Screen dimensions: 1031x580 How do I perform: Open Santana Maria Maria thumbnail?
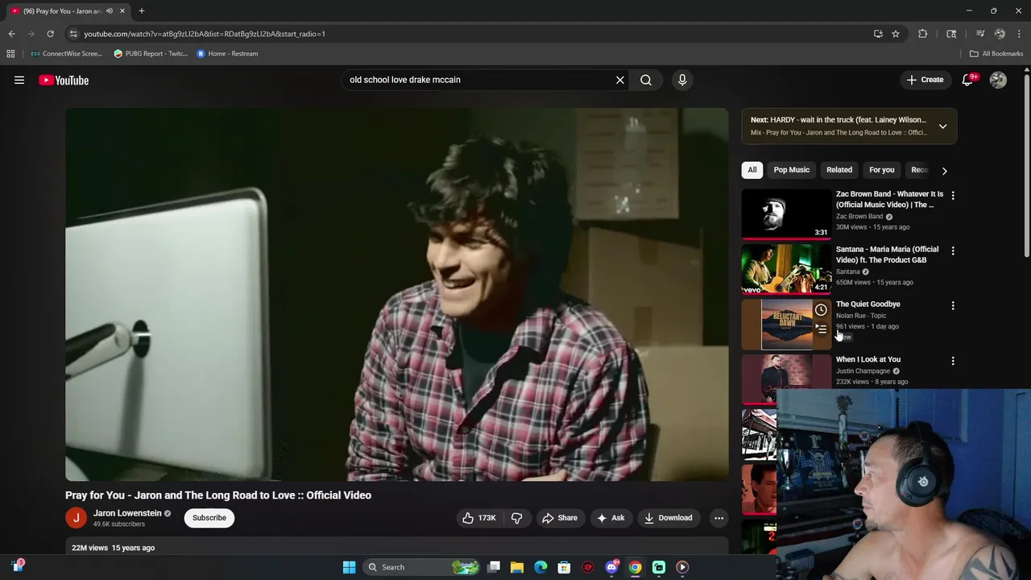pos(786,269)
